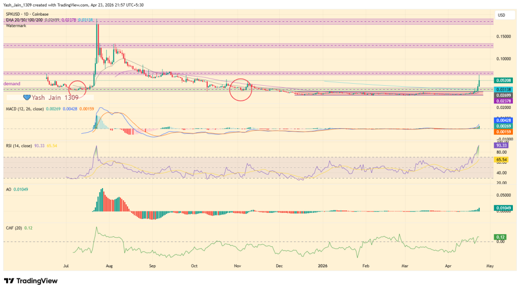Click the green 0.12 CMF value tag

[x=500, y=237]
